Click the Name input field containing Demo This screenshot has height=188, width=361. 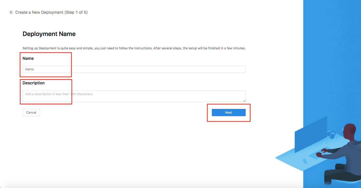click(134, 69)
